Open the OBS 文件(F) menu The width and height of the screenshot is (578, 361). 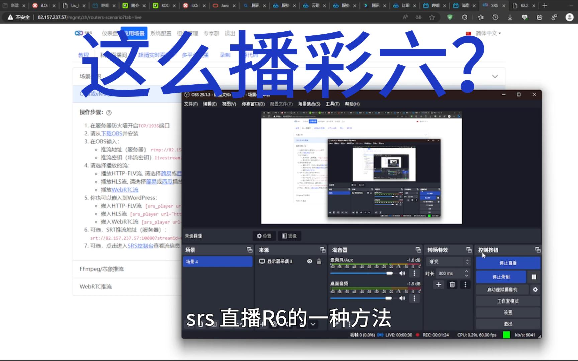coord(191,104)
